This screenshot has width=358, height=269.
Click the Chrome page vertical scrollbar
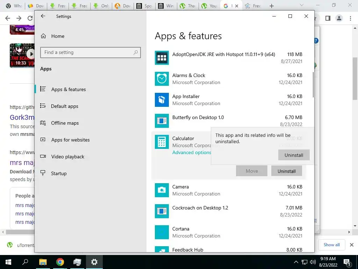click(355, 79)
